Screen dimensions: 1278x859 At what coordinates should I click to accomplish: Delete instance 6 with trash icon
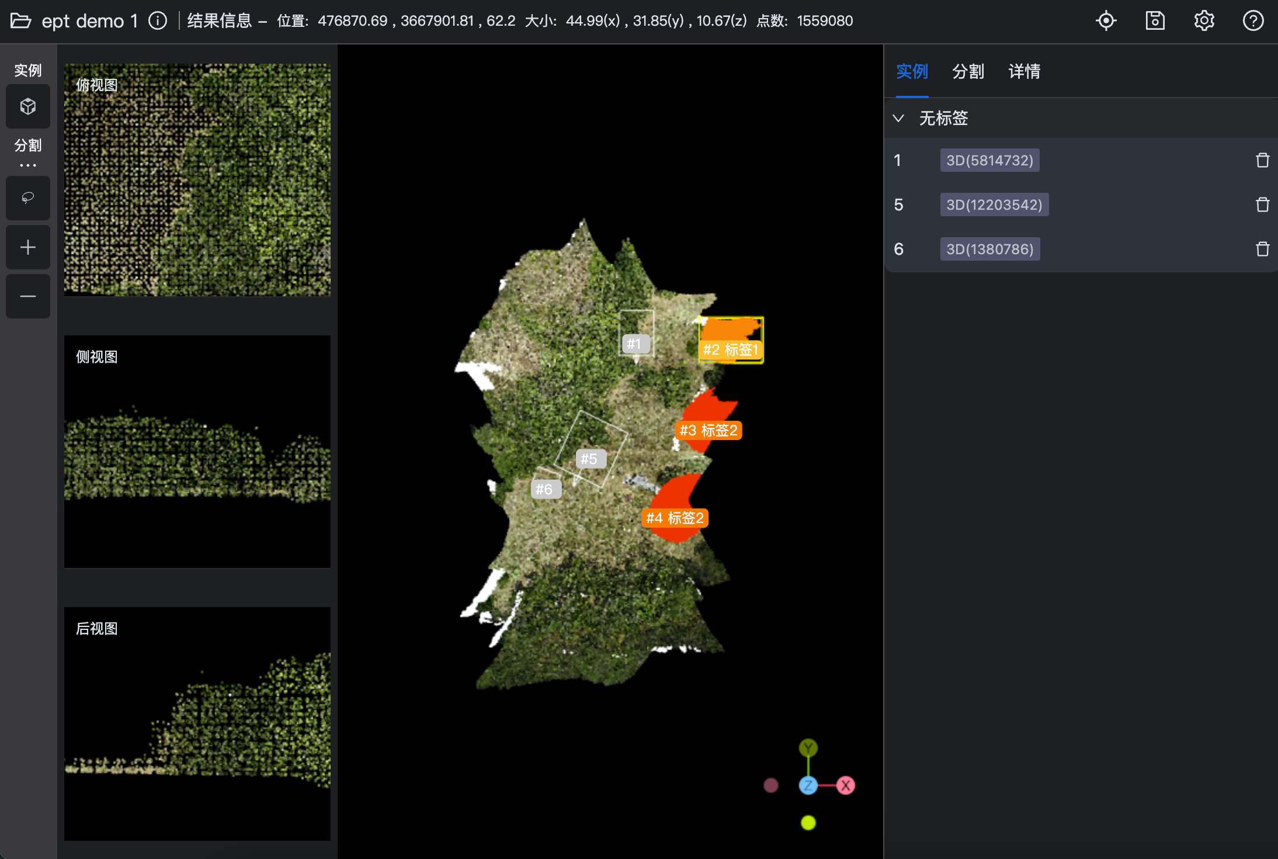[x=1262, y=249]
